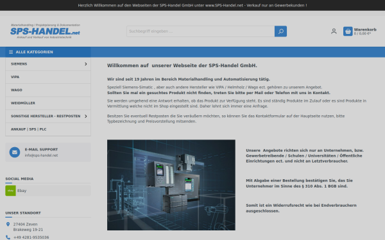
Task: Click the hamburger menu icon beside Alle Kategorien
Action: click(x=11, y=52)
